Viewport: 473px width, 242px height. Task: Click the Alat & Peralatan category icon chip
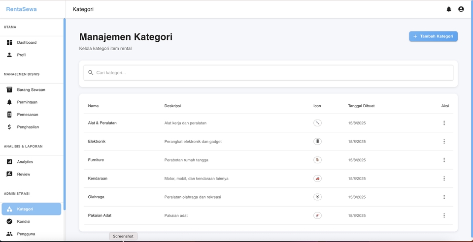[x=317, y=123]
